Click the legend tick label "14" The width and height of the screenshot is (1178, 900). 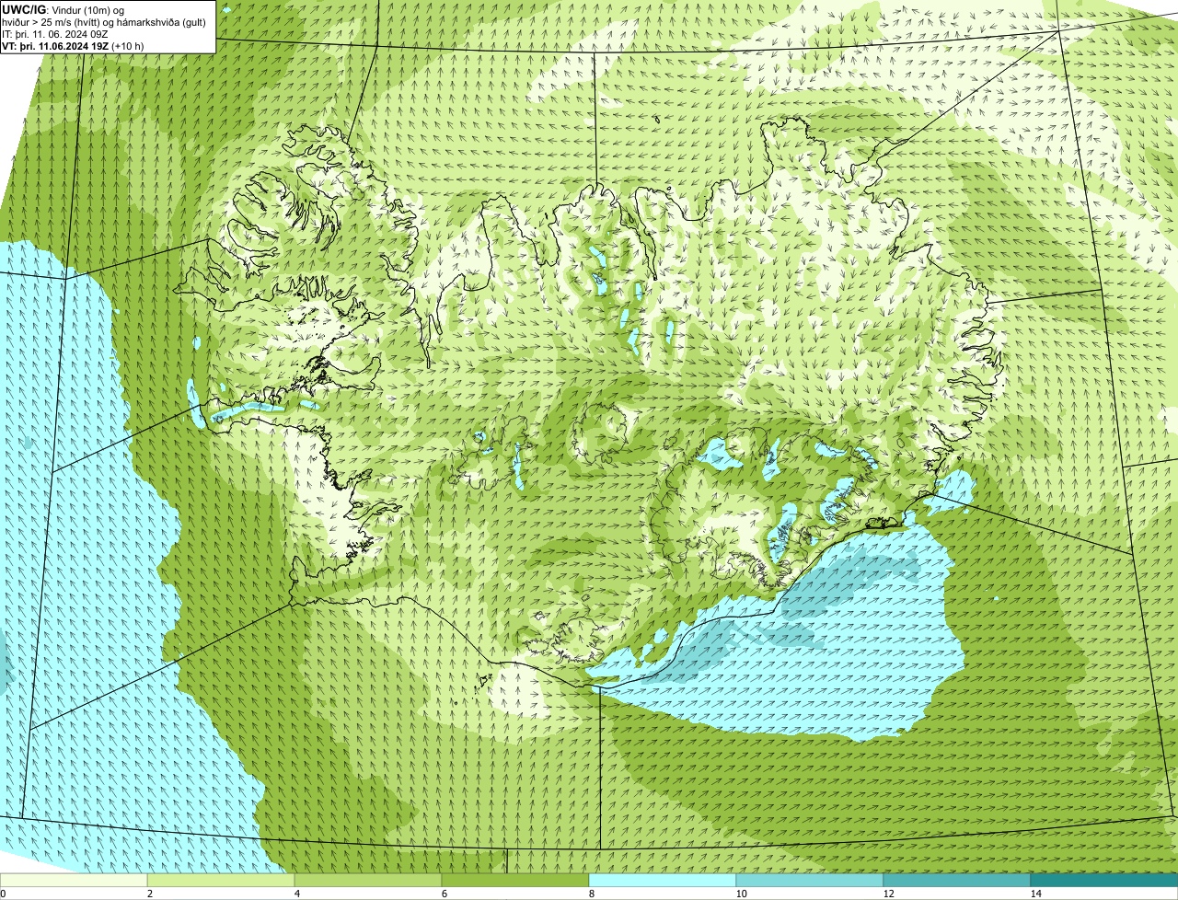[1035, 894]
